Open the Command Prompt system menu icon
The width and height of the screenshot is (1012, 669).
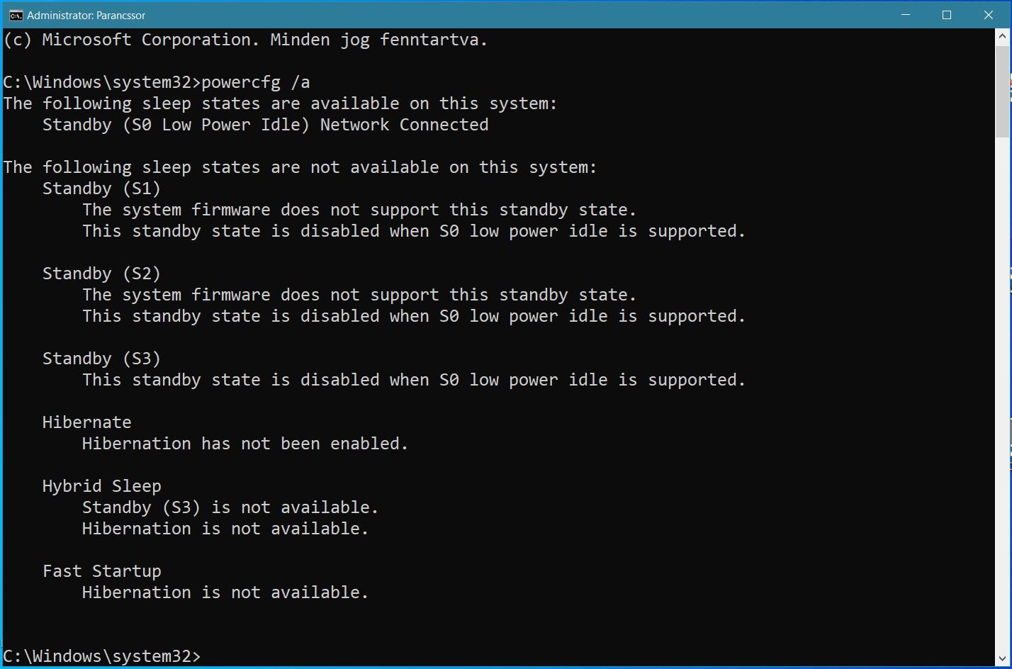pos(15,15)
